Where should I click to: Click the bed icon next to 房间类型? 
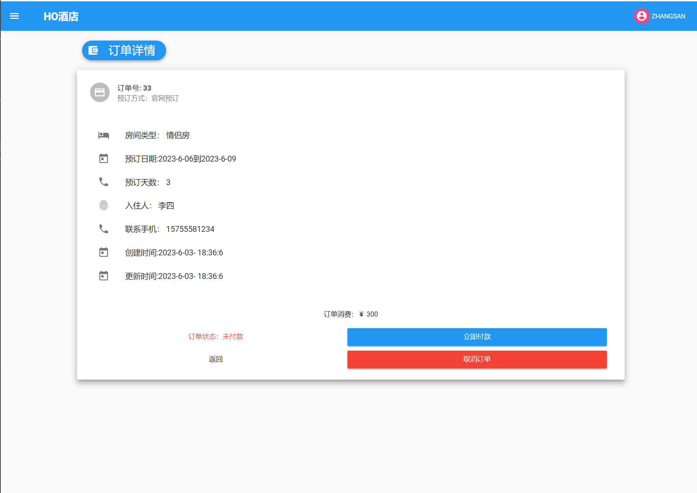[x=104, y=135]
